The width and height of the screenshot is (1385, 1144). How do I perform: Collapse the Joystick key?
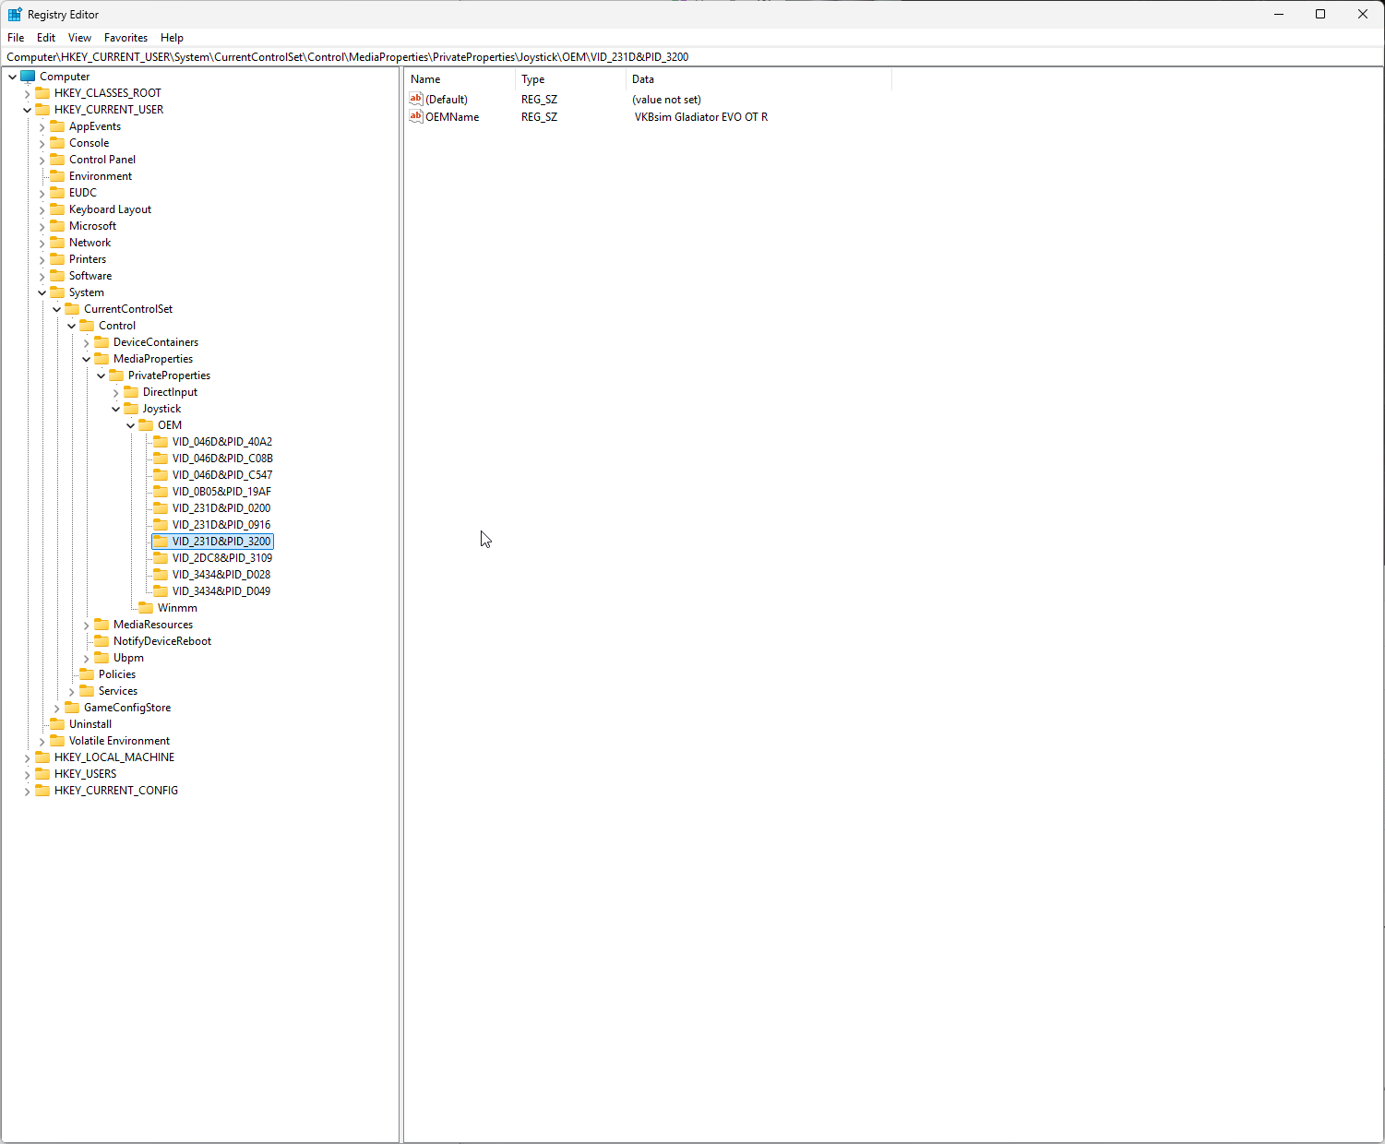tap(116, 409)
